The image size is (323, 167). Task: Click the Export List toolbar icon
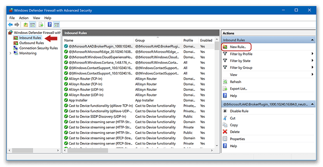[x=41, y=25]
